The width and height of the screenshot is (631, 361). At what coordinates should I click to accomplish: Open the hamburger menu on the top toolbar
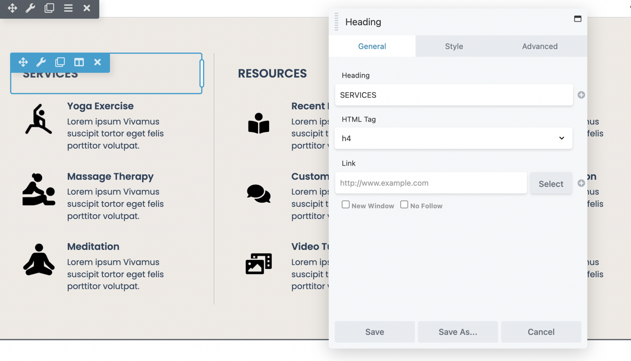(68, 8)
